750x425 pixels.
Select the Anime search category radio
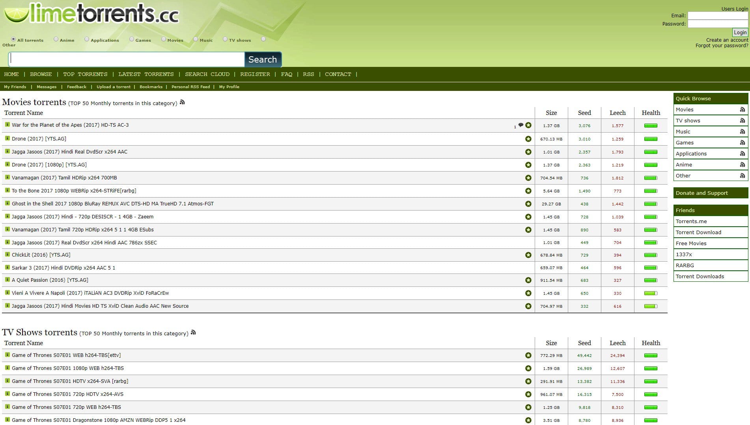[x=56, y=39]
